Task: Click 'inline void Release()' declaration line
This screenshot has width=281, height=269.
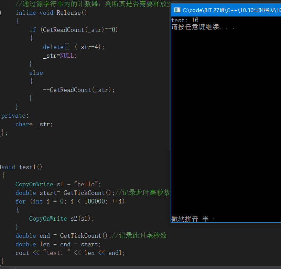Action: click(x=51, y=13)
